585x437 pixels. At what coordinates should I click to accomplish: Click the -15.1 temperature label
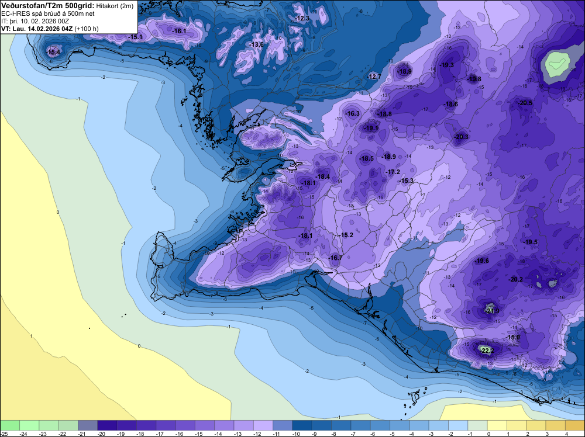pyautogui.click(x=135, y=37)
